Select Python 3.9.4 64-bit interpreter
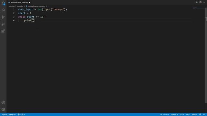This screenshot has width=207, height=116. coord(9,115)
